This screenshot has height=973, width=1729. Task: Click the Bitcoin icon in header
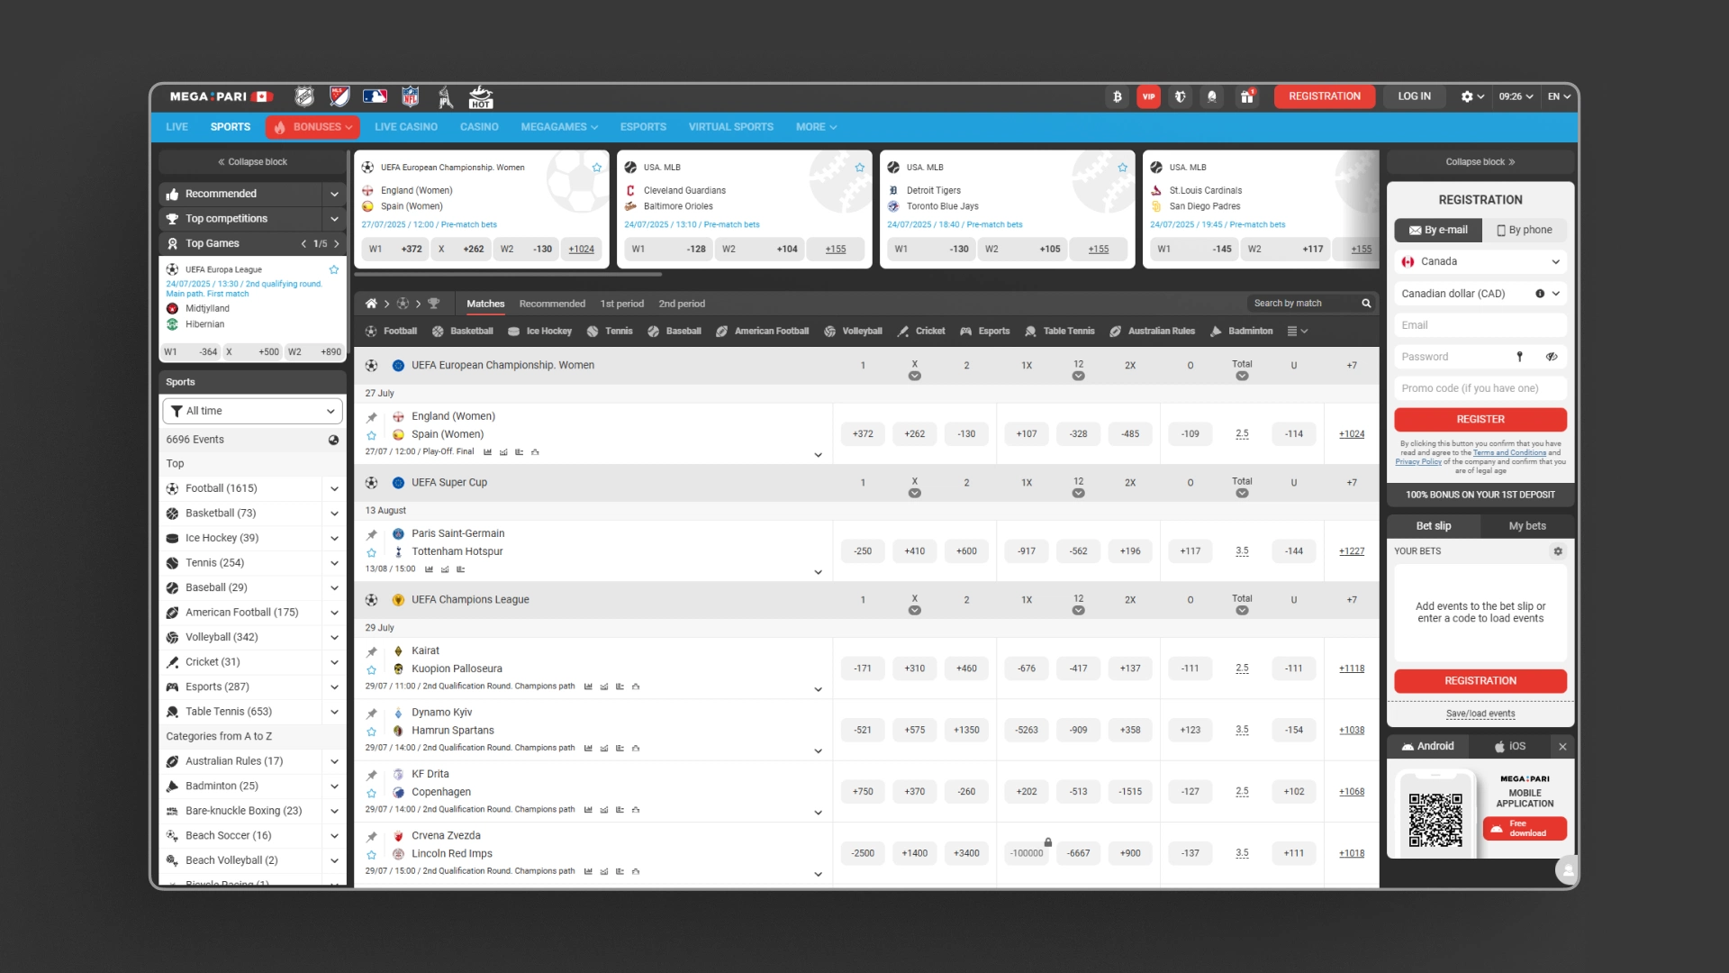tap(1118, 96)
